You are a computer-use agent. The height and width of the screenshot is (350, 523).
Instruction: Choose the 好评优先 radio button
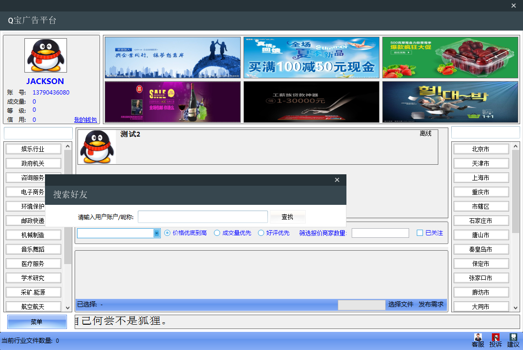click(x=261, y=233)
